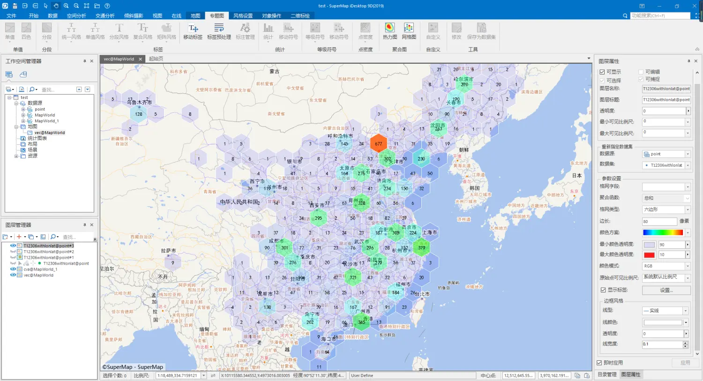703x381 pixels.
Task: Hide the vec@MapWorld layer eye in layer manager
Action: (13, 275)
